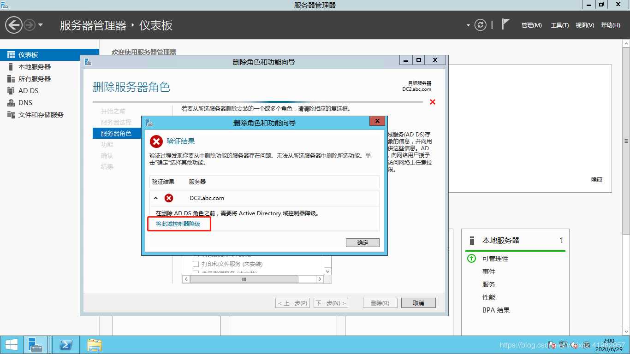Image resolution: width=630 pixels, height=354 pixels.
Task: Click the main window vertical scrollbar thumb
Action: pos(626,141)
